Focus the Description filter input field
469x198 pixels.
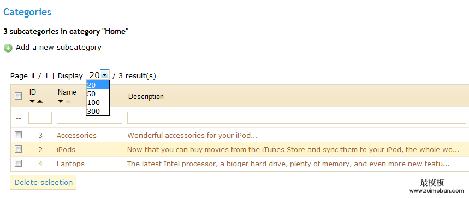pos(296,118)
